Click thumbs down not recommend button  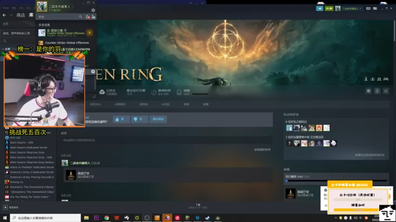[x=140, y=119]
